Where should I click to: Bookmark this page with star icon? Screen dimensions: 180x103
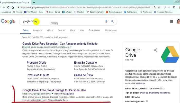(159, 7)
